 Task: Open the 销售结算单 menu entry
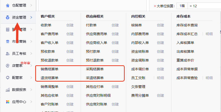pyautogui.click(x=50, y=69)
